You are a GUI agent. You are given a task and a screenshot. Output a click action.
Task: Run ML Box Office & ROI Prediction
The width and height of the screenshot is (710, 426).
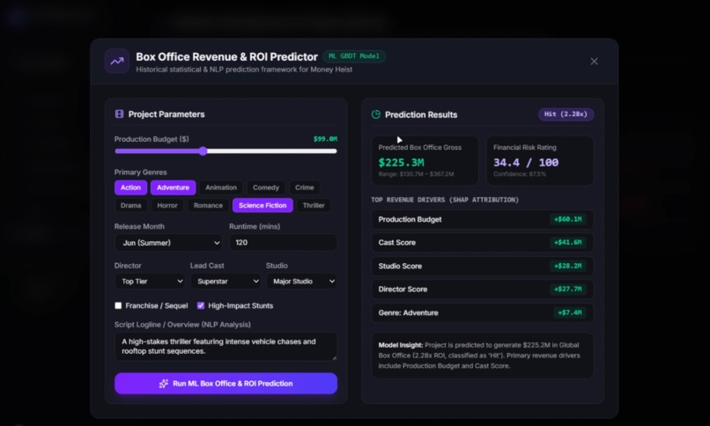[x=226, y=384]
